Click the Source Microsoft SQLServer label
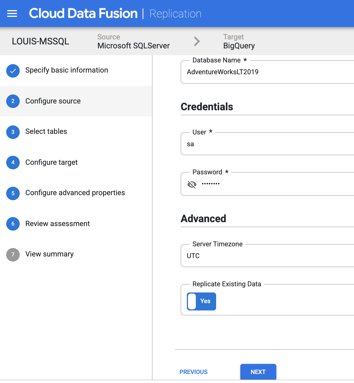Viewport: 354px width, 383px height. [133, 41]
